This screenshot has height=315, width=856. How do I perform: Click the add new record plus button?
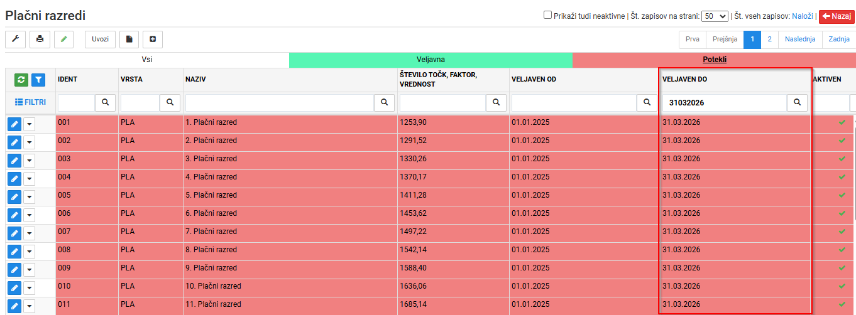tap(153, 39)
